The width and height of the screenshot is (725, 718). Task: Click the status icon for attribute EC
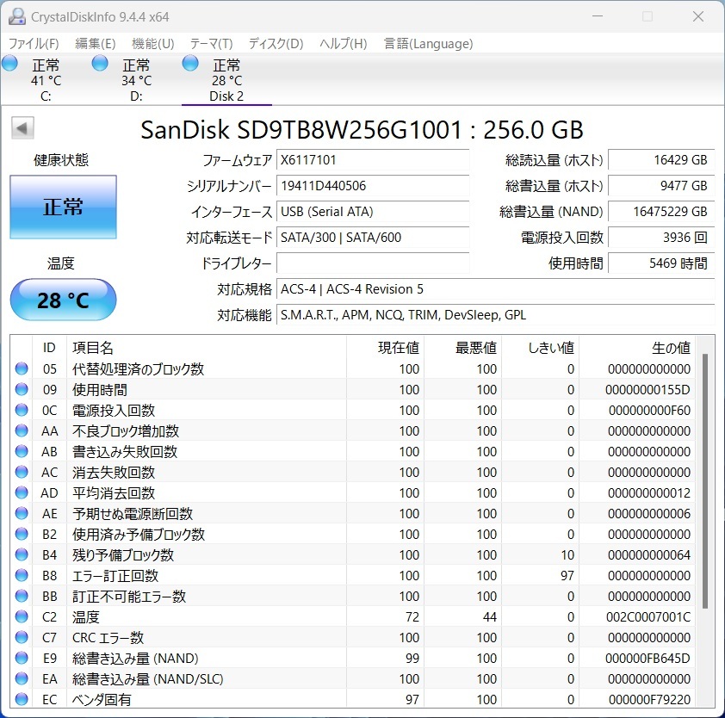click(22, 699)
